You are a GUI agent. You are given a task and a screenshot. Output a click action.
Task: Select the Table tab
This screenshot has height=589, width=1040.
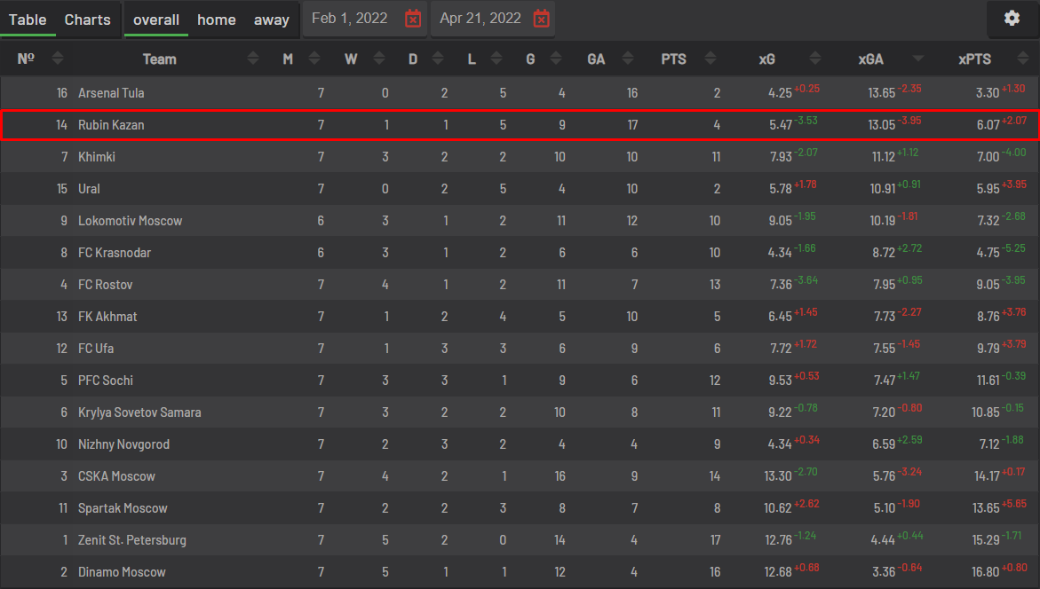pyautogui.click(x=28, y=20)
